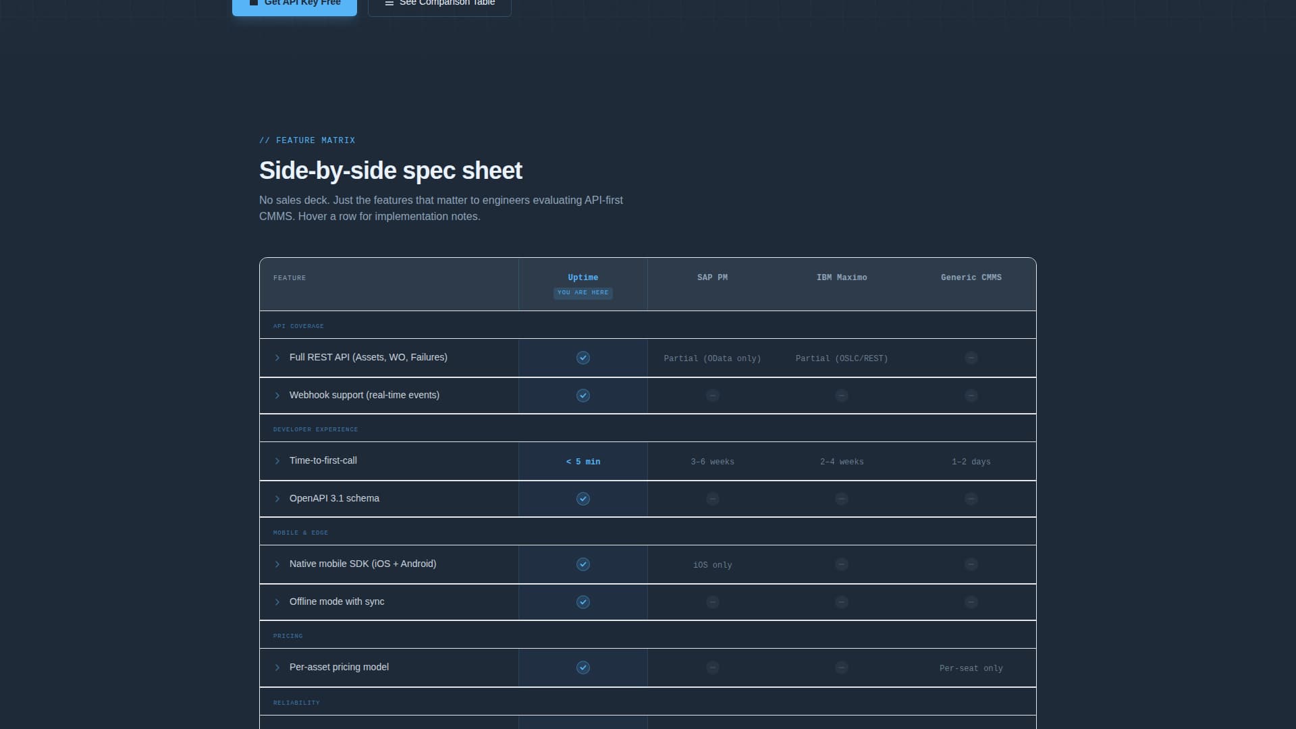Screen dimensions: 1296x729
Task: Expand the OpenAPI 3.1 schema row chevron
Action: pos(277,499)
